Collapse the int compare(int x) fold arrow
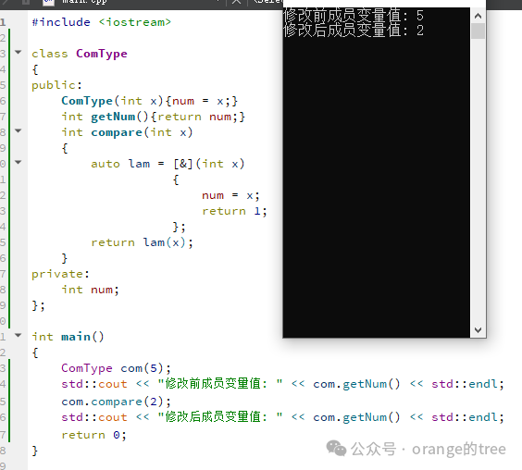 tap(19, 130)
